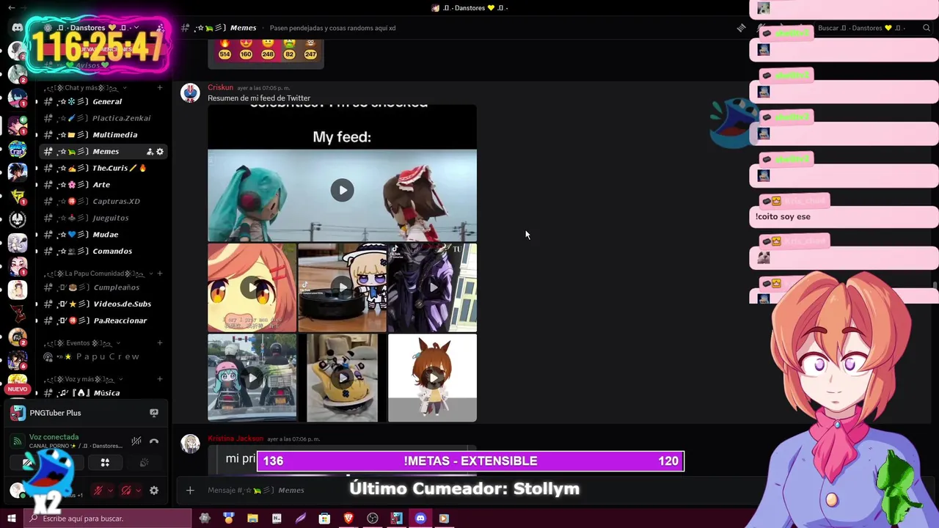Open headphone output options dropdown arrow
This screenshot has width=939, height=528.
coord(139,491)
